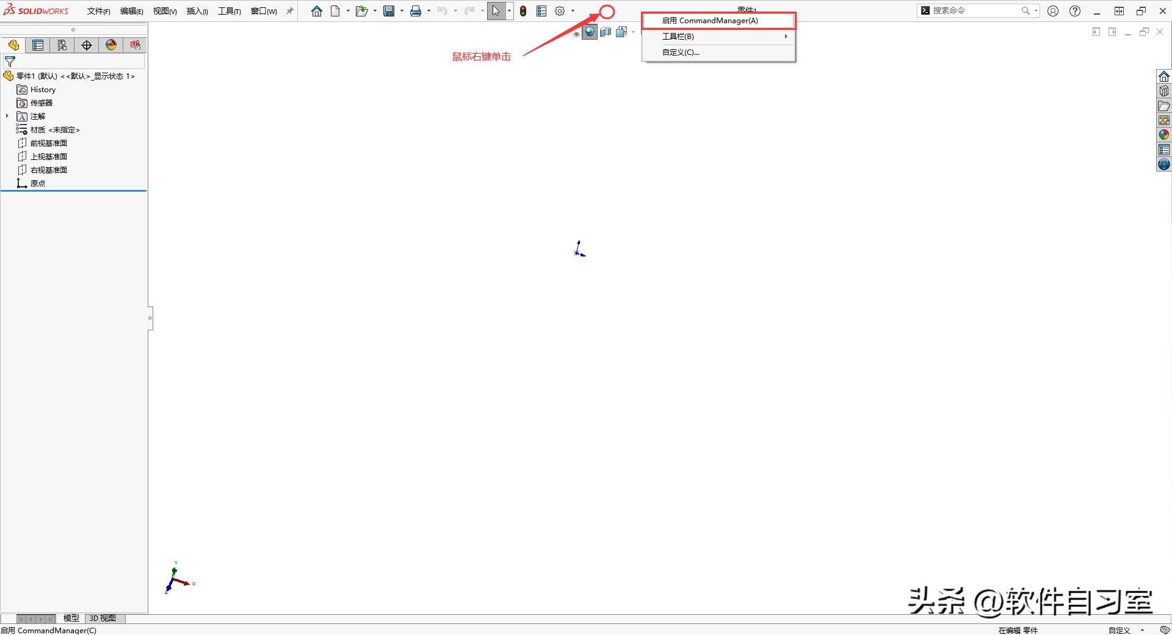Open SOLIDWORKS Resources home in right panel
Screen dimensions: 1172x635
[x=1164, y=76]
